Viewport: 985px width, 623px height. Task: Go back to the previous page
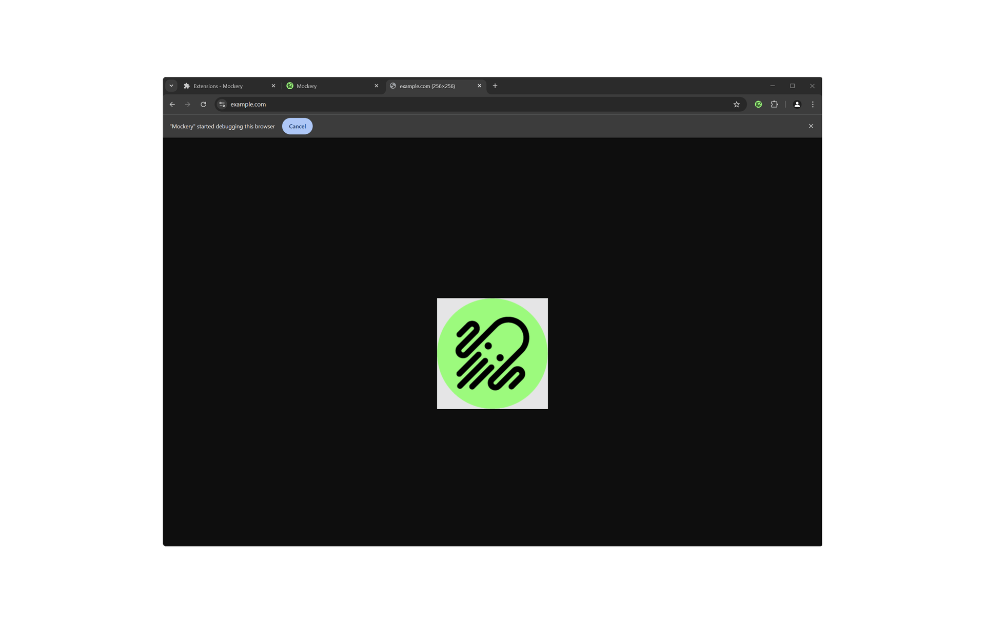pyautogui.click(x=172, y=104)
